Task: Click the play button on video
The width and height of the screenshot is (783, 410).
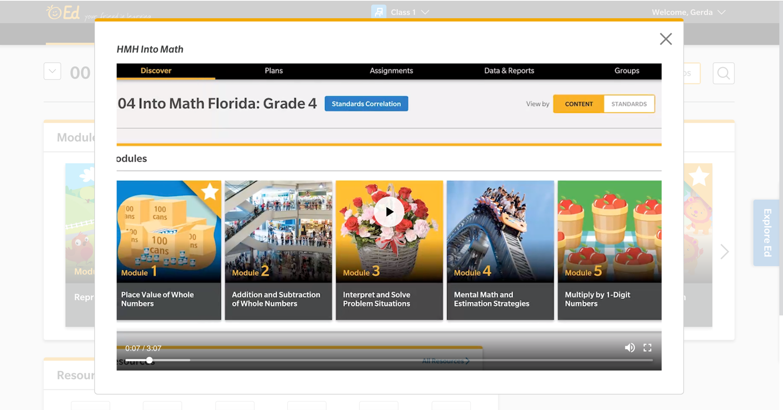Action: pos(389,212)
